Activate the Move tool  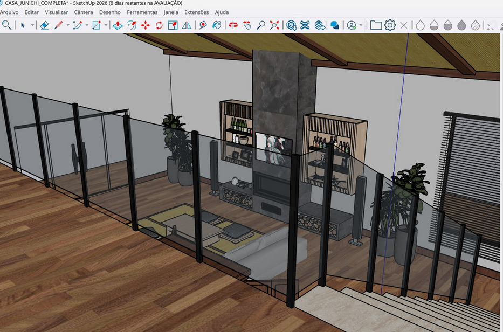coord(146,25)
